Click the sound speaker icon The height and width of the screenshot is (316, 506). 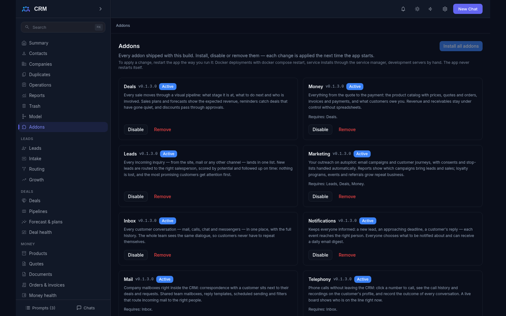coord(431,9)
